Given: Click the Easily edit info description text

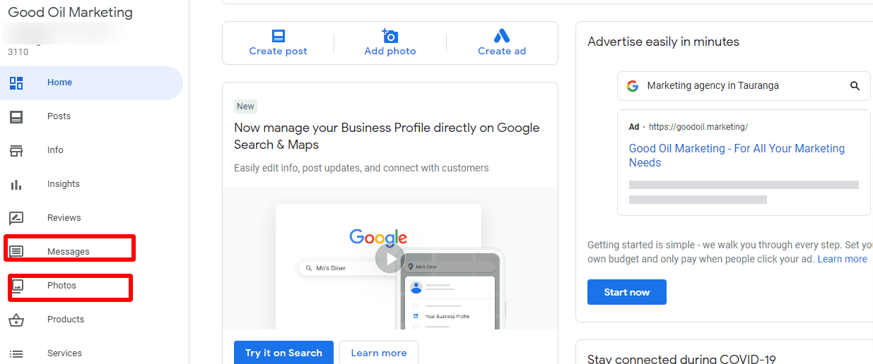Looking at the screenshot, I should point(361,169).
